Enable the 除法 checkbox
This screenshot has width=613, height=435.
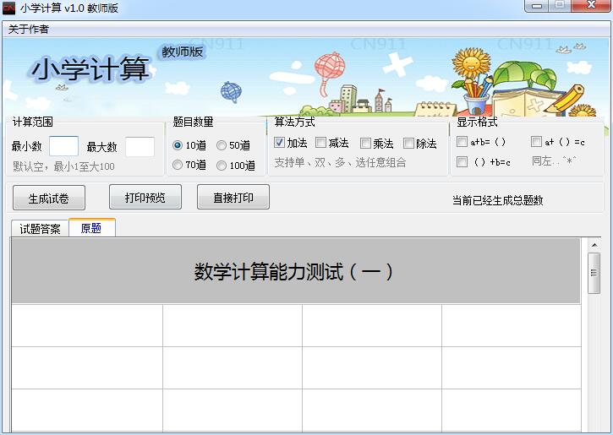click(408, 143)
